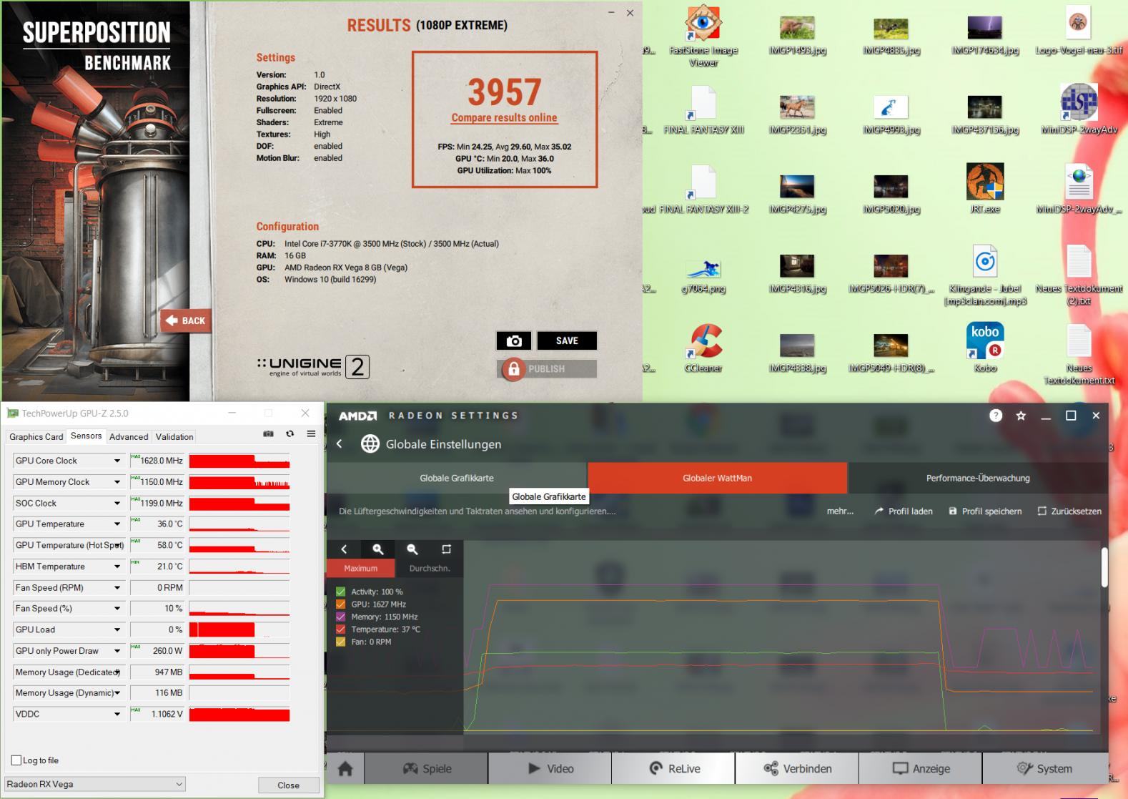Open GPU-Z hamburger menu icon

coord(311,433)
